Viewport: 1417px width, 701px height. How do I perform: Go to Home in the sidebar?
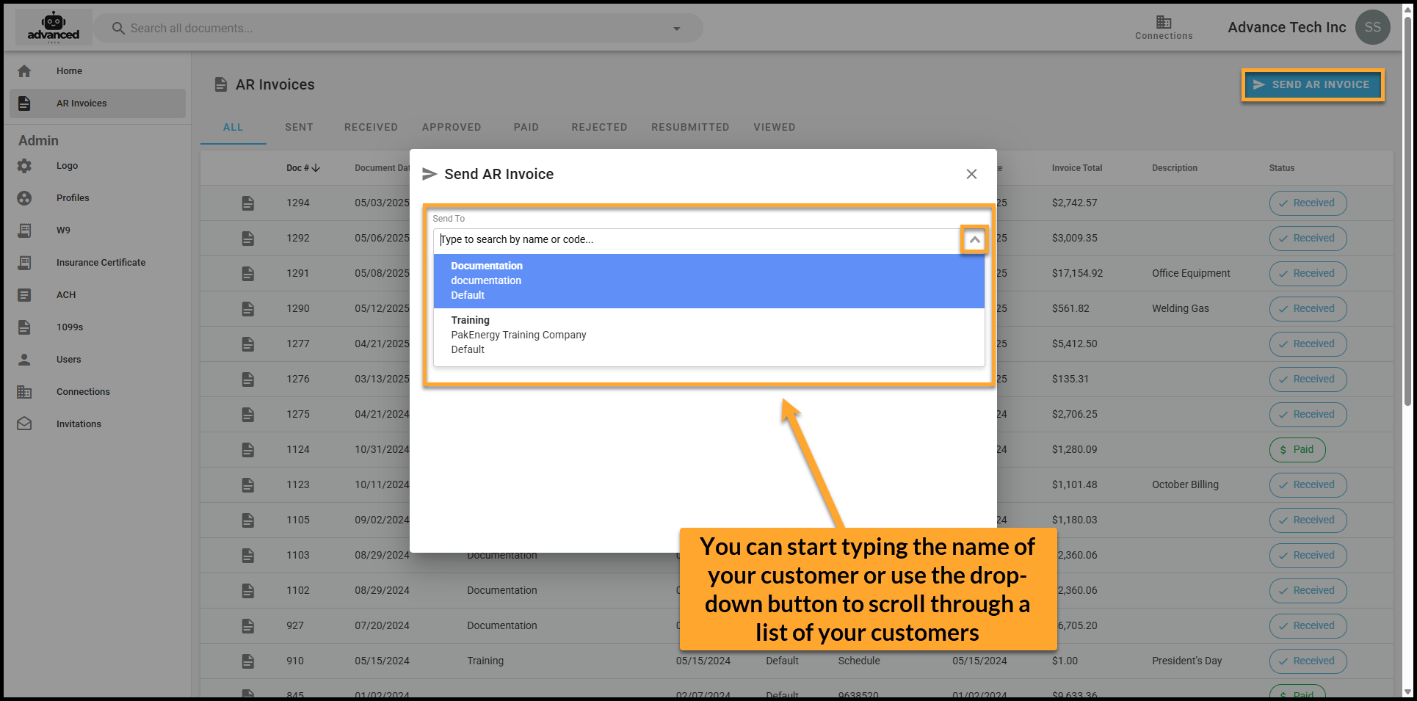click(98, 71)
